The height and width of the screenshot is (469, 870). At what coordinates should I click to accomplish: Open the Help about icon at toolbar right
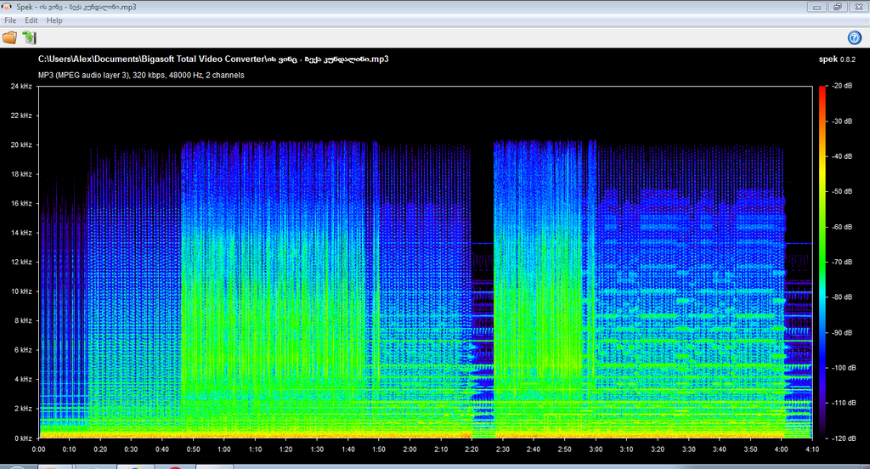[x=855, y=37]
